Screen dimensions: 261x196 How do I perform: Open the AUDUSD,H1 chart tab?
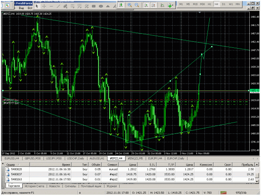click(x=97, y=159)
